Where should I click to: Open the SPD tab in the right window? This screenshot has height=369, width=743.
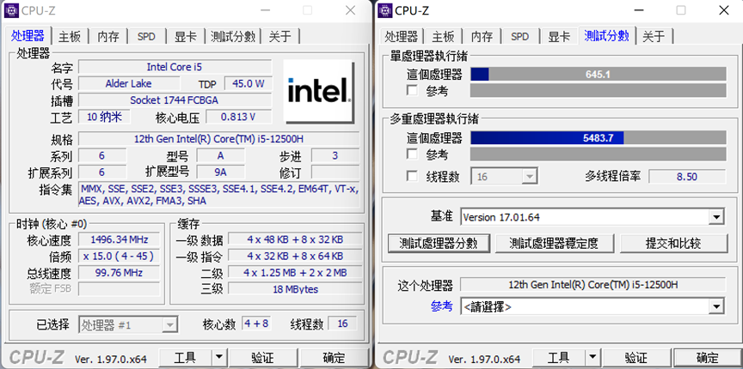tap(519, 36)
